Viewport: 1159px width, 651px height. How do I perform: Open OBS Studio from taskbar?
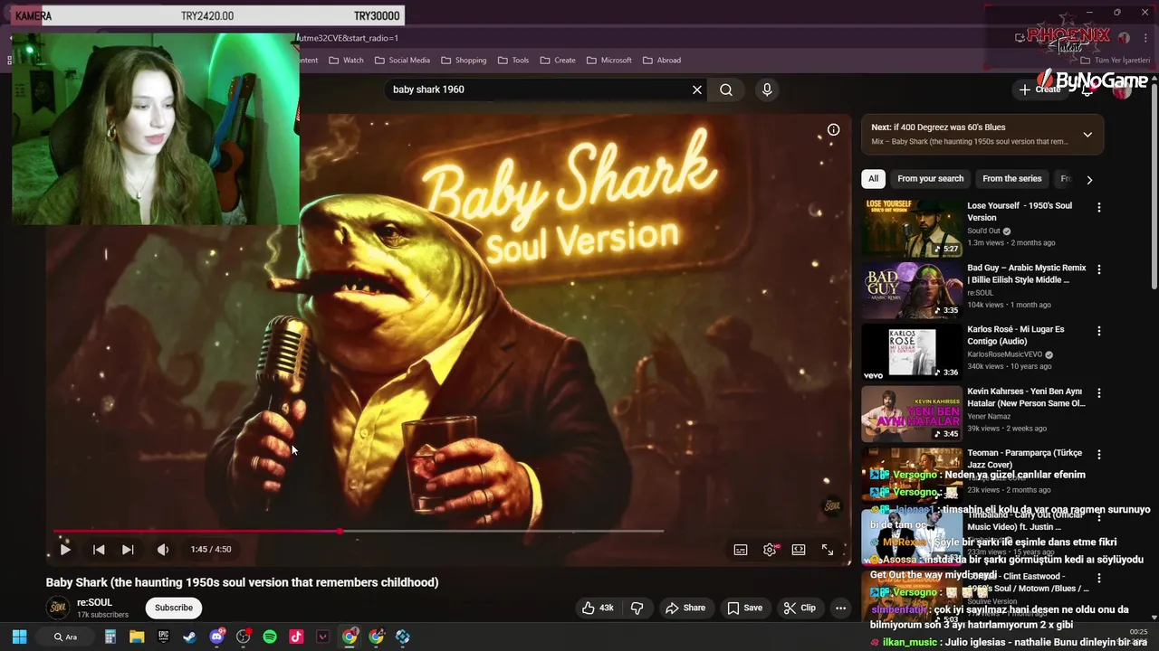(x=243, y=637)
